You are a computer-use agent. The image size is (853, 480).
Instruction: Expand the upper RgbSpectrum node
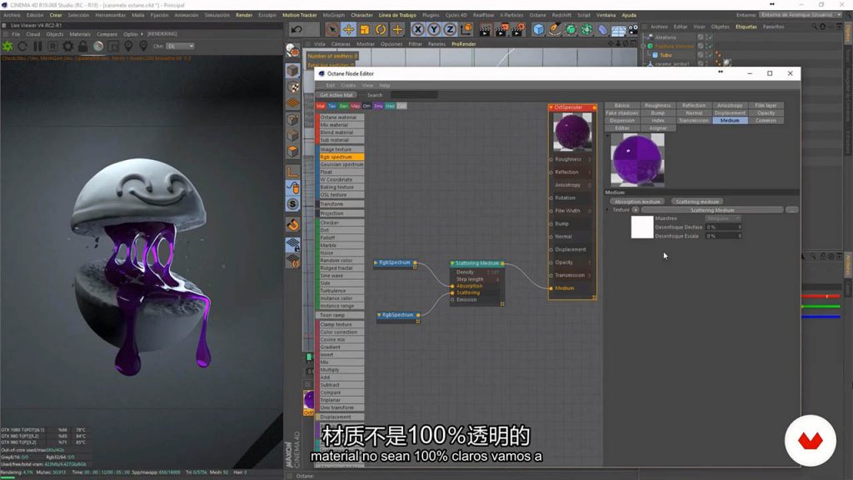click(376, 262)
